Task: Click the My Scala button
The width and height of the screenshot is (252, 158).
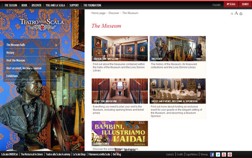Action: [x=231, y=4]
